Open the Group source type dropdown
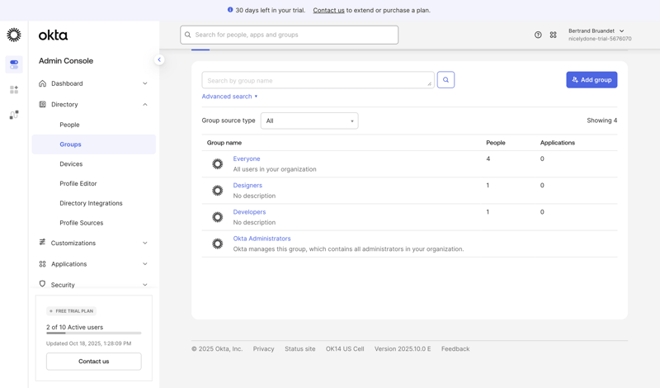 point(309,121)
